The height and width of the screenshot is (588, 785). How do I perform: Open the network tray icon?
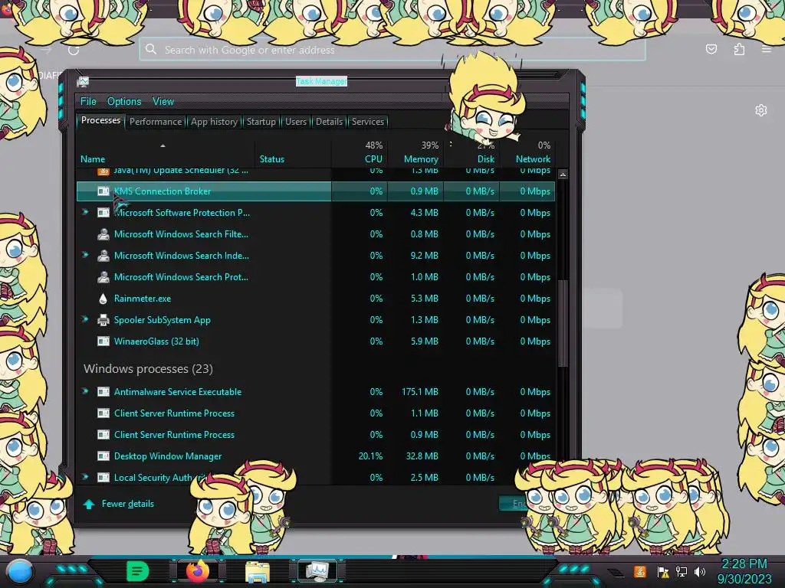click(x=681, y=571)
